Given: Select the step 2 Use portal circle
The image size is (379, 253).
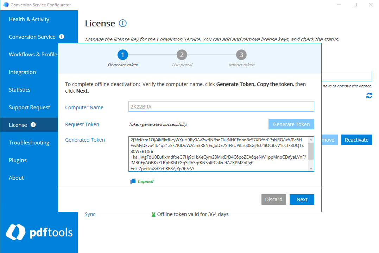Looking at the screenshot, I should click(182, 55).
